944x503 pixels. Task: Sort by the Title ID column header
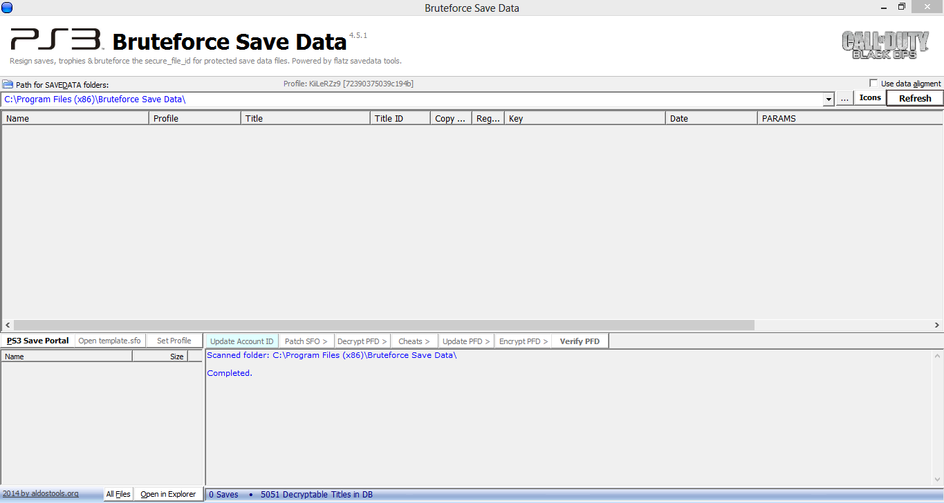[400, 118]
